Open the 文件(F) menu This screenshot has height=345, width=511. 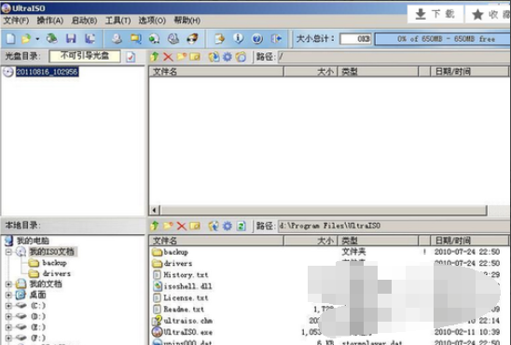(16, 21)
